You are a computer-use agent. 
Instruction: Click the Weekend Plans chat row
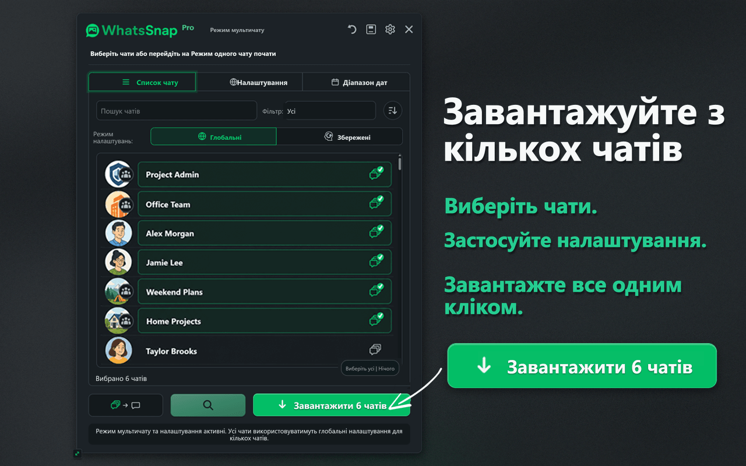click(x=265, y=291)
